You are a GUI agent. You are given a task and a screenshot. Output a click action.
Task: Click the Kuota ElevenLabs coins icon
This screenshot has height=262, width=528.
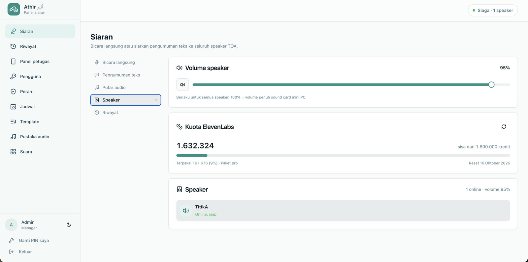[x=180, y=127]
